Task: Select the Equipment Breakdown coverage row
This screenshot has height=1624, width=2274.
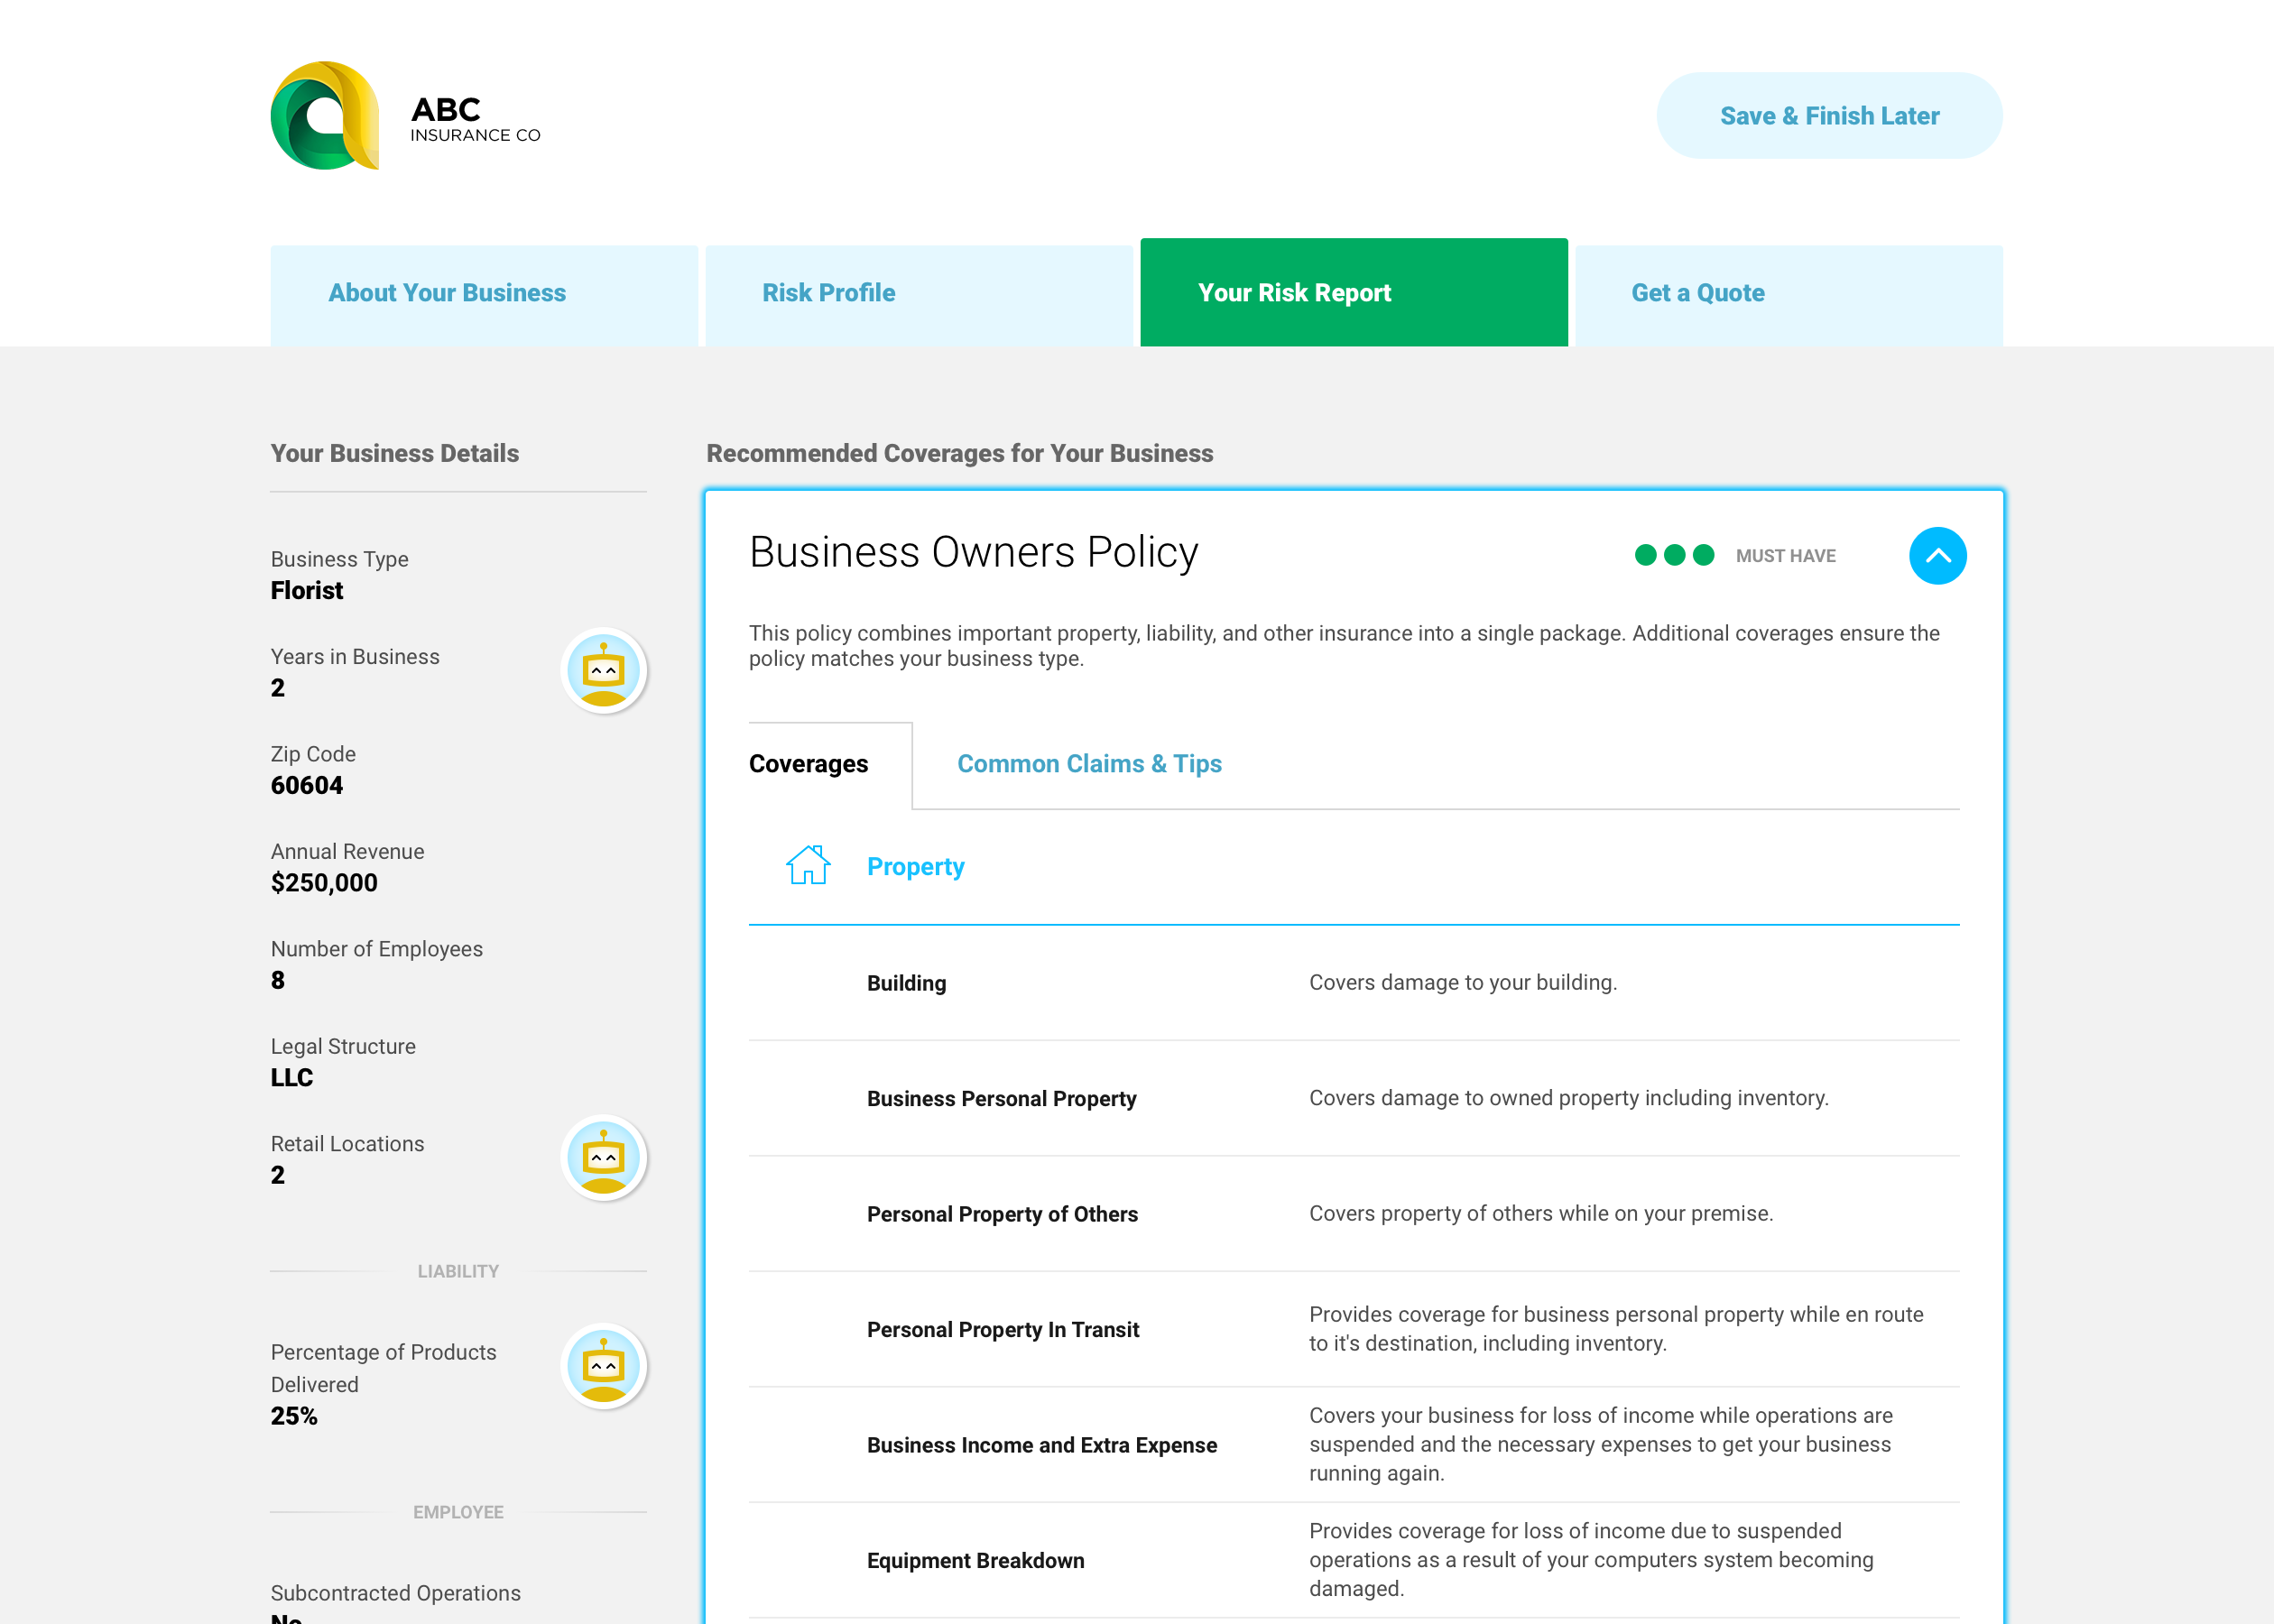Action: 975,1561
